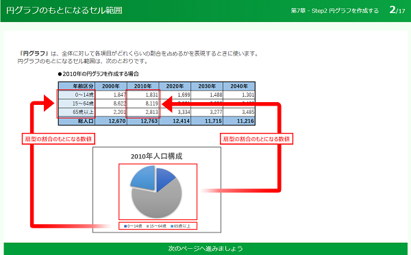The width and height of the screenshot is (411, 255).
Task: Click the '0~14歳' legend marker
Action: (x=125, y=226)
